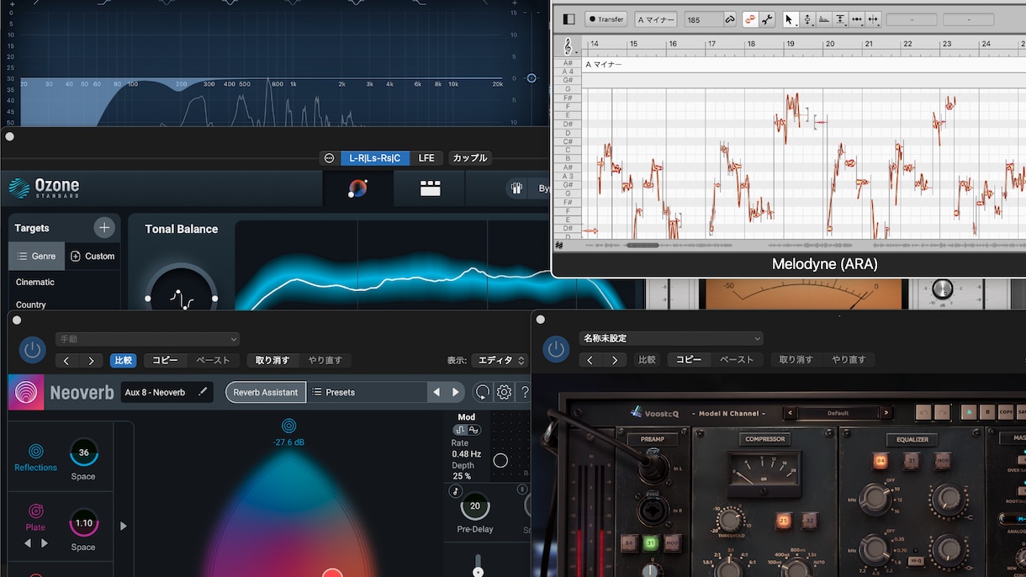Add a new target in Ozone Targets
This screenshot has height=577, width=1026.
[104, 227]
